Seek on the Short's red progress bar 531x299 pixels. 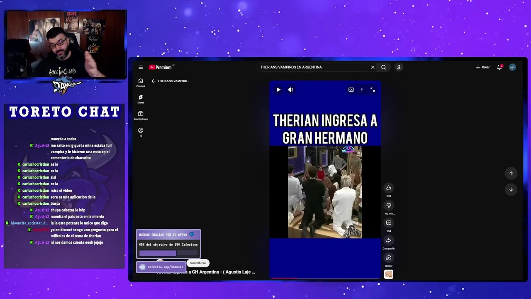pyautogui.click(x=325, y=278)
